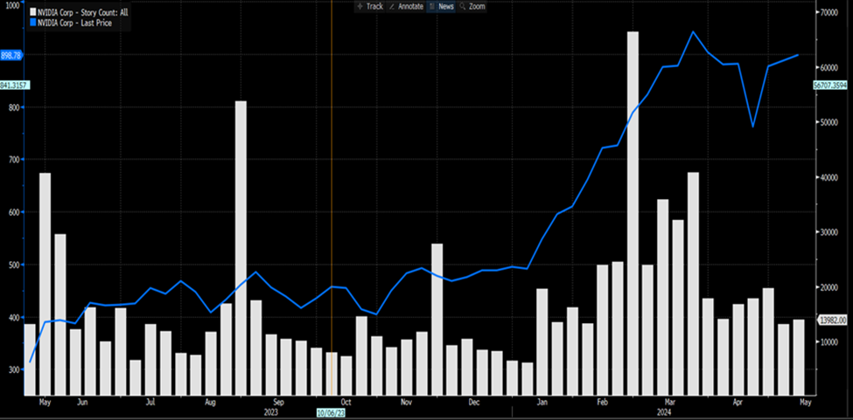Toggle the News overlay button
Image resolution: width=853 pixels, height=420 pixels.
click(x=441, y=6)
